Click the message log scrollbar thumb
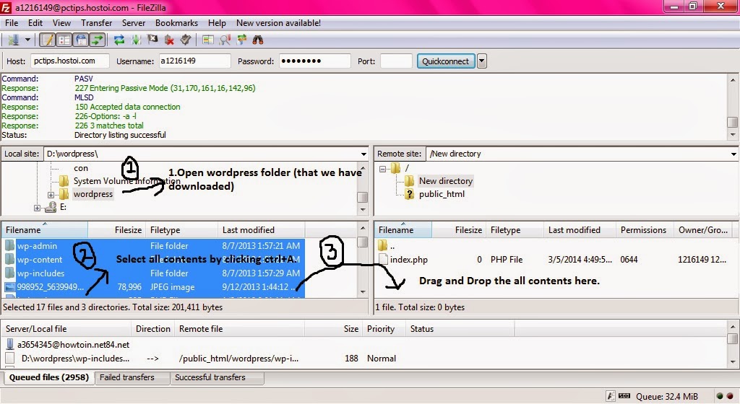 (733, 121)
